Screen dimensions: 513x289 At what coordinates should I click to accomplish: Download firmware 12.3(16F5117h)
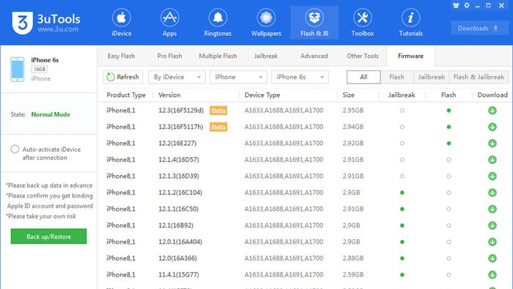pos(492,127)
